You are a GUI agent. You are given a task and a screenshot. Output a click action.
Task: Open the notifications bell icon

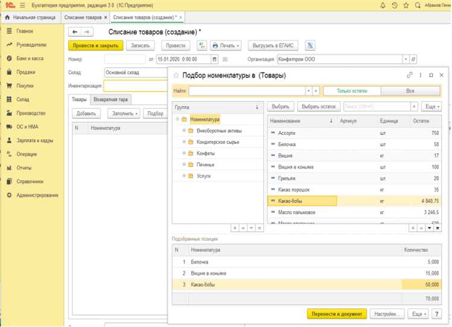[x=383, y=5]
